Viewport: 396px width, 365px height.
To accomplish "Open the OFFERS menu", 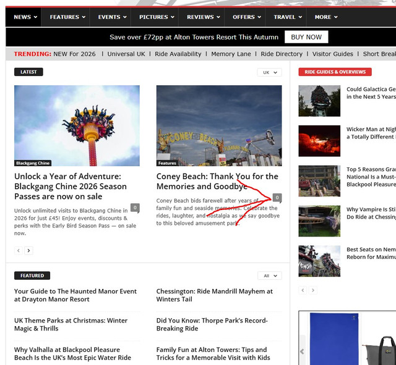I will 246,17.
